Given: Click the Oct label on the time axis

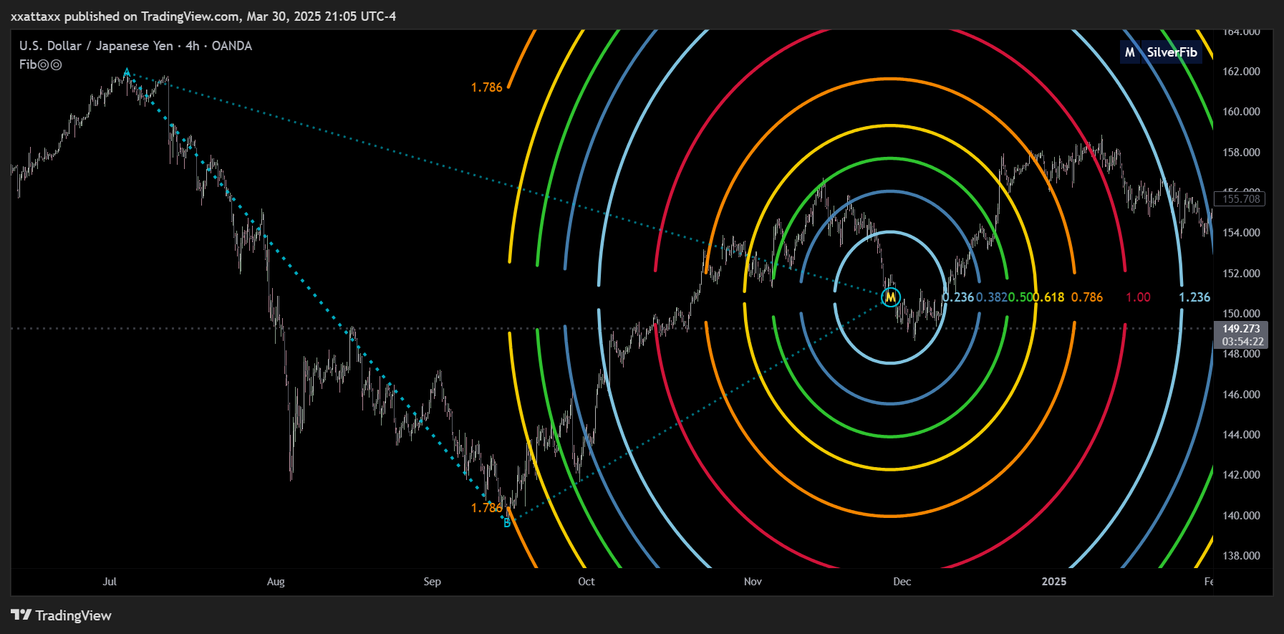Looking at the screenshot, I should tap(587, 582).
